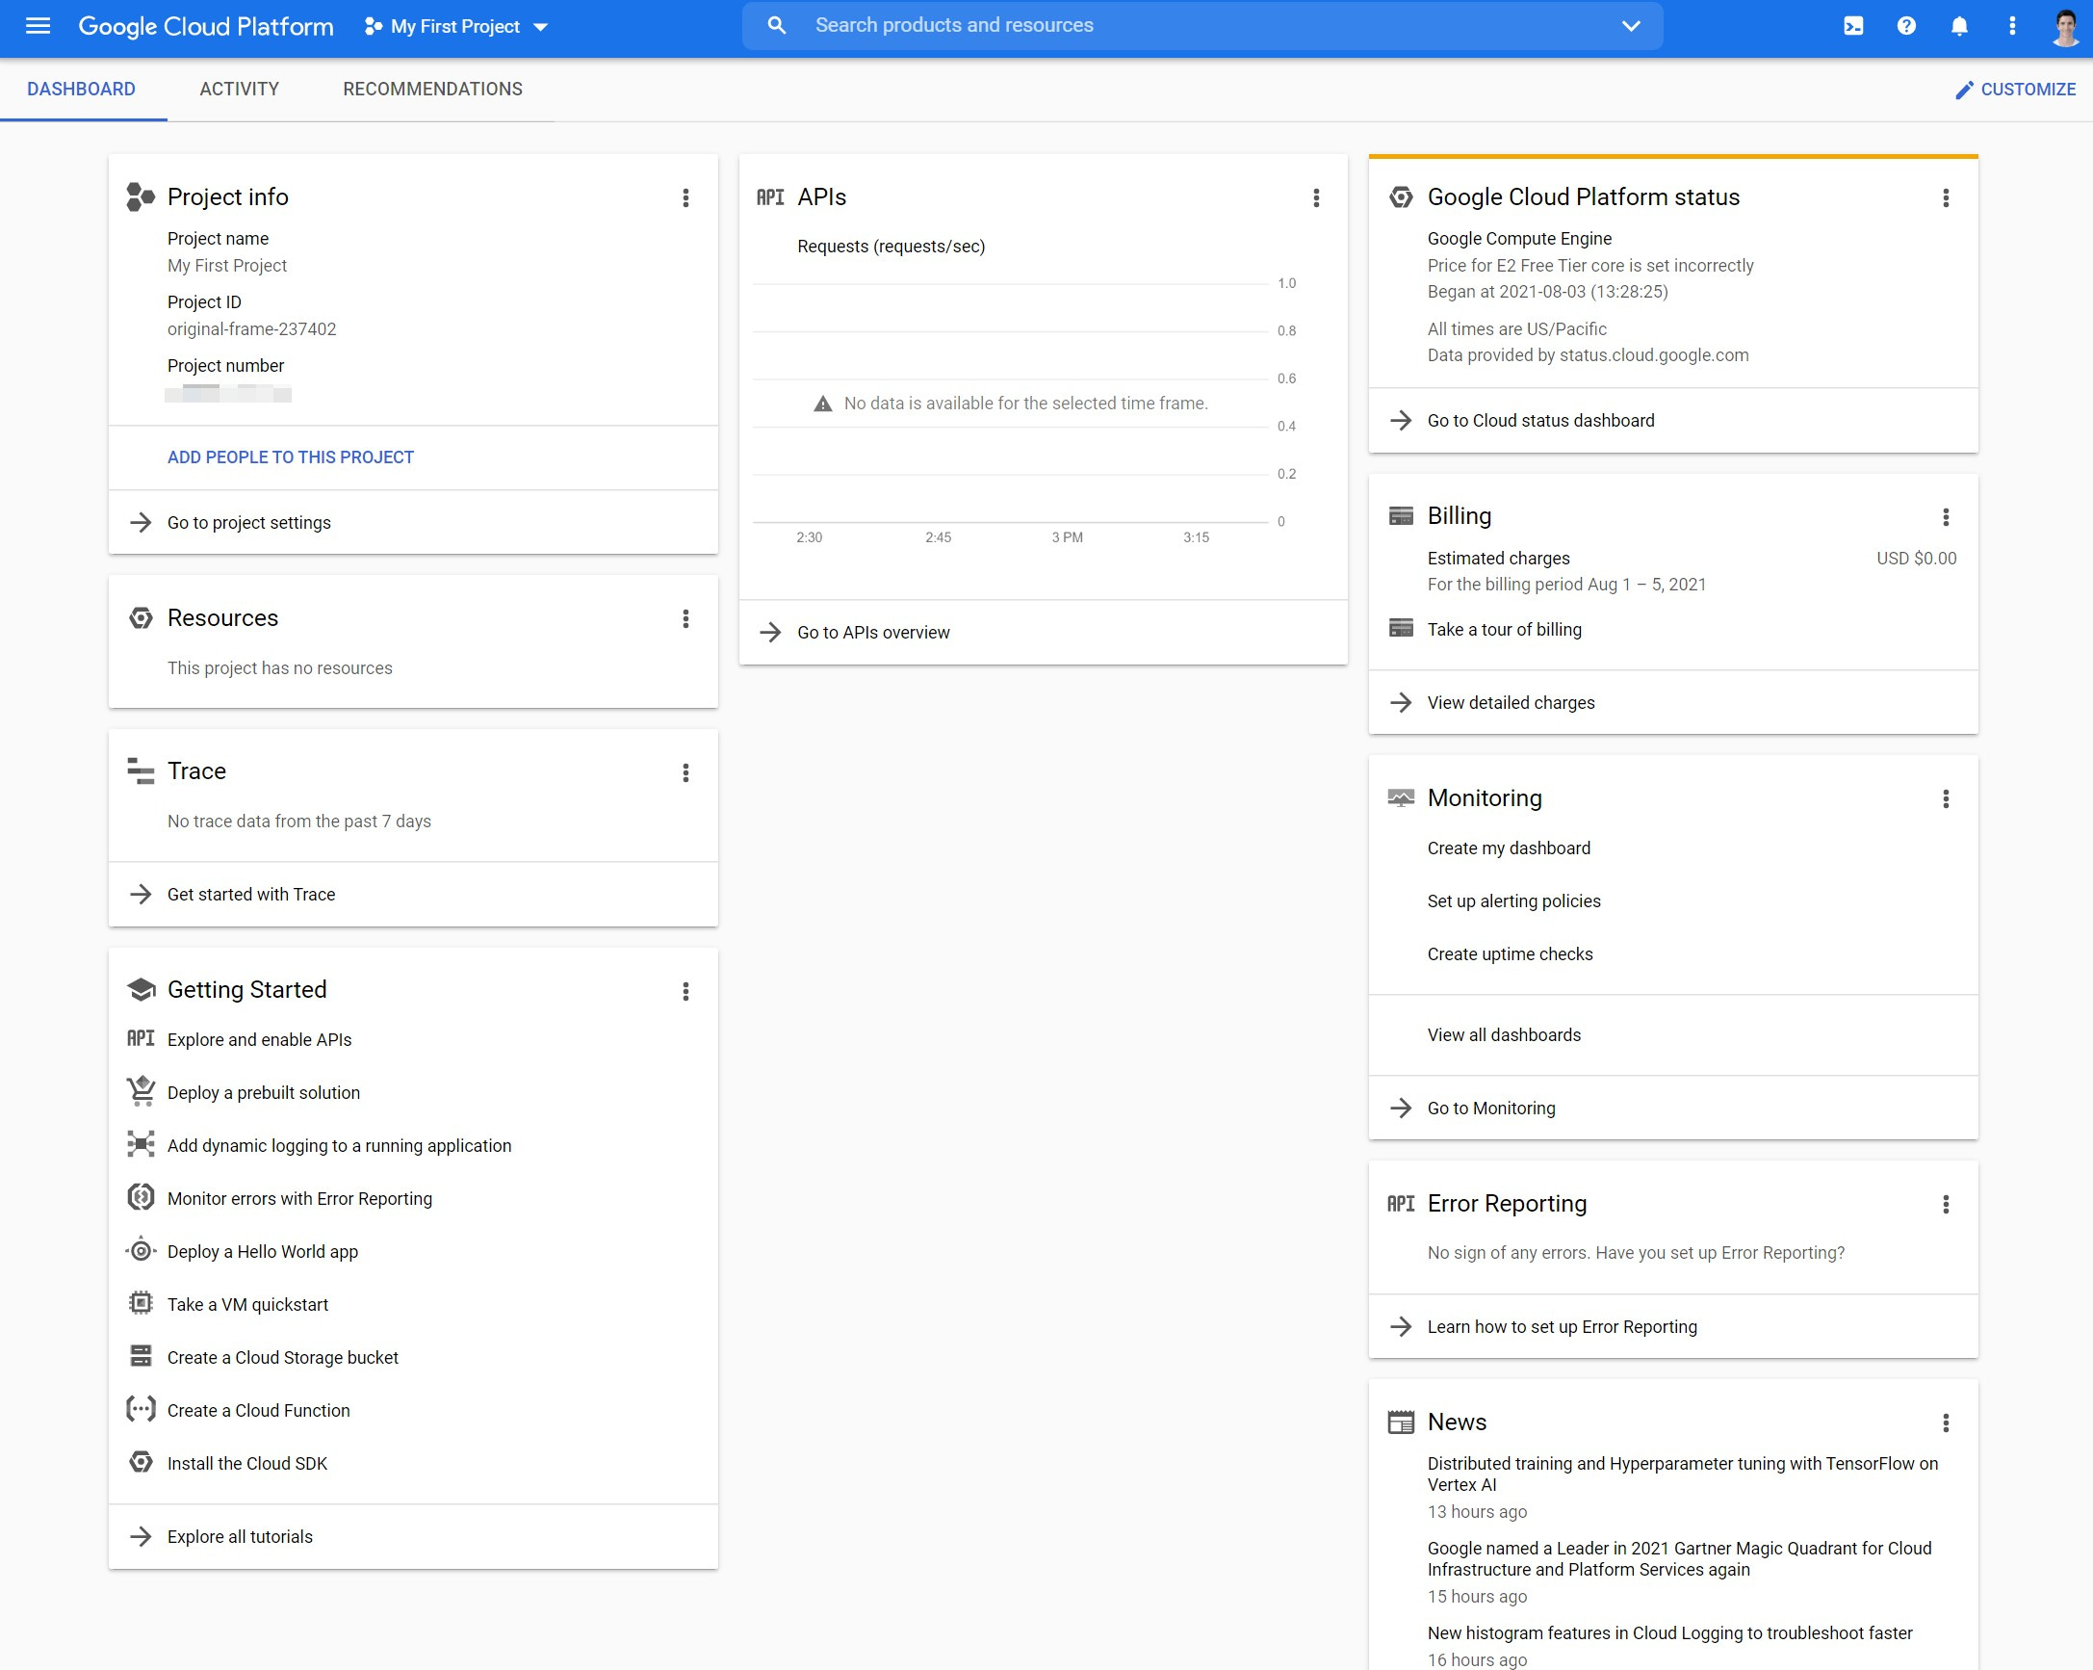Click the APIs panel icon
The width and height of the screenshot is (2093, 1670).
(x=770, y=196)
